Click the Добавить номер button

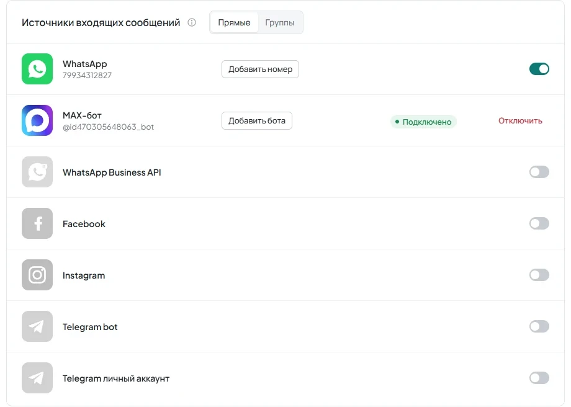261,69
